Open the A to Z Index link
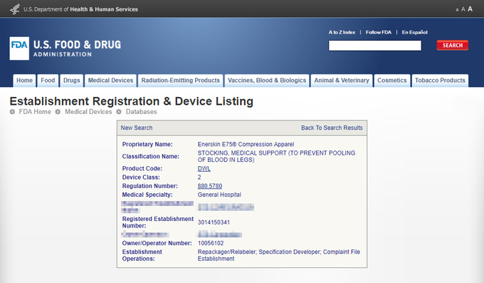The image size is (484, 283). (342, 32)
